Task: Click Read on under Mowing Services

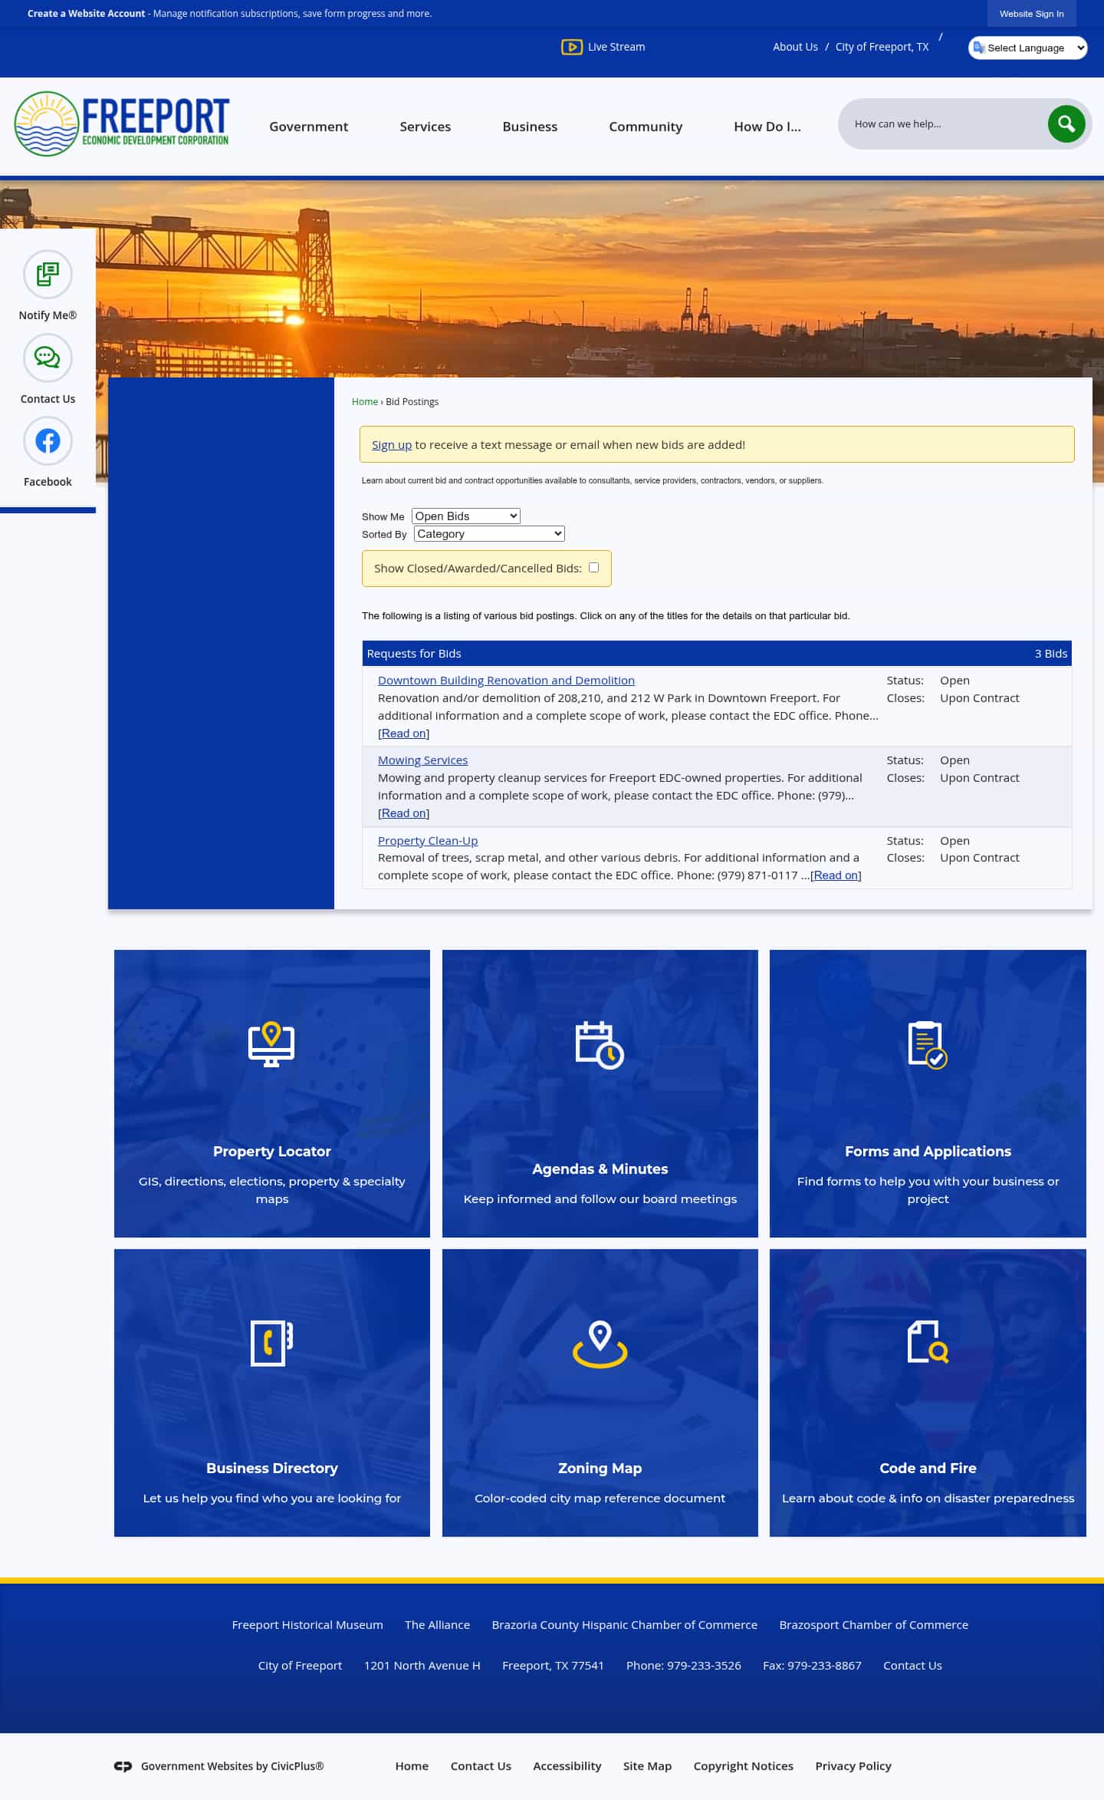Action: click(x=403, y=813)
